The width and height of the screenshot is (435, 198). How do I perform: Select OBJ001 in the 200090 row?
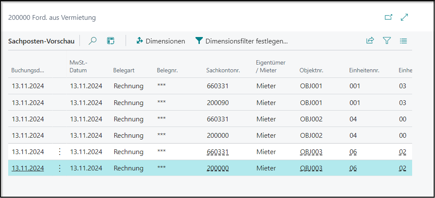pos(311,102)
